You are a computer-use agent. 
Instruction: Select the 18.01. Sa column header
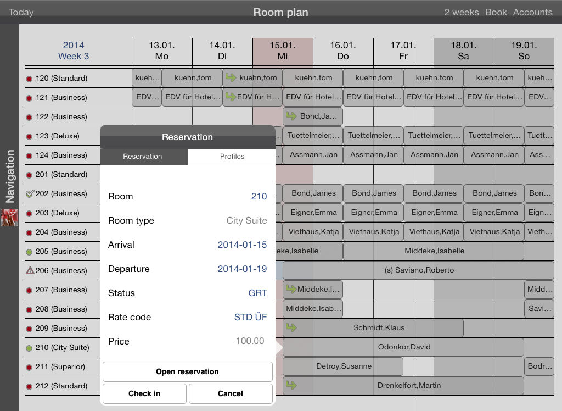tap(463, 51)
